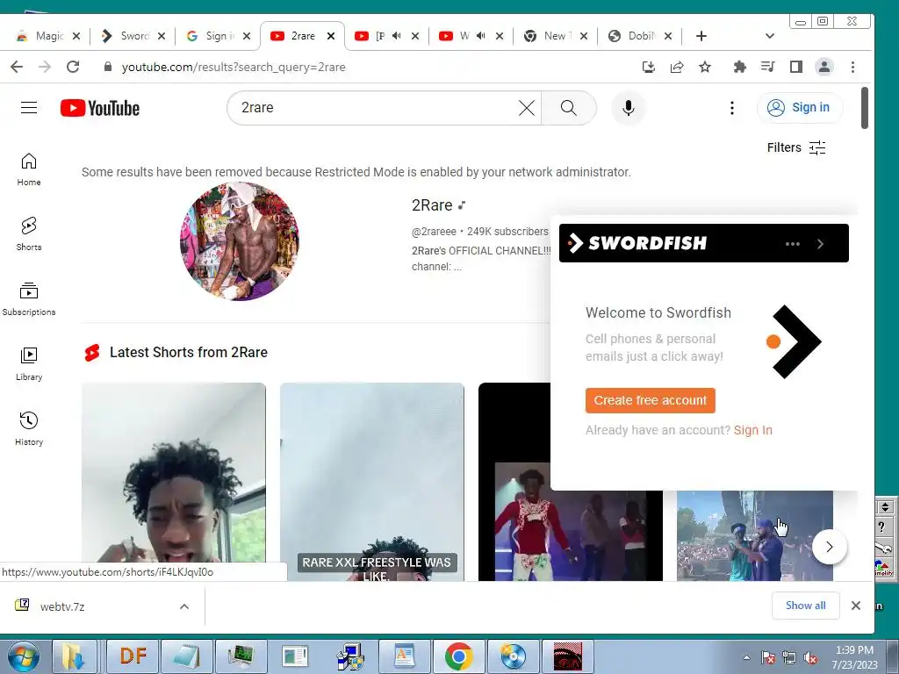This screenshot has width=899, height=674.
Task: Collapse the Swordfish panel with the arrow
Action: point(821,244)
